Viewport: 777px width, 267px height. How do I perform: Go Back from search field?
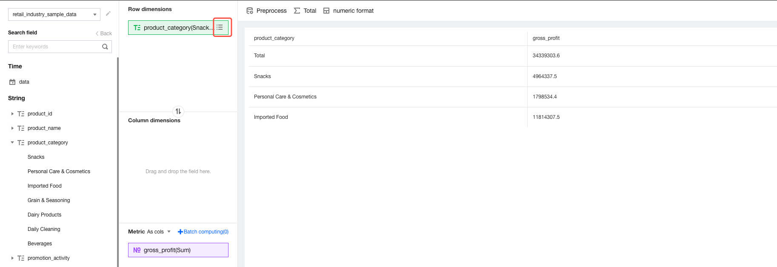click(104, 34)
